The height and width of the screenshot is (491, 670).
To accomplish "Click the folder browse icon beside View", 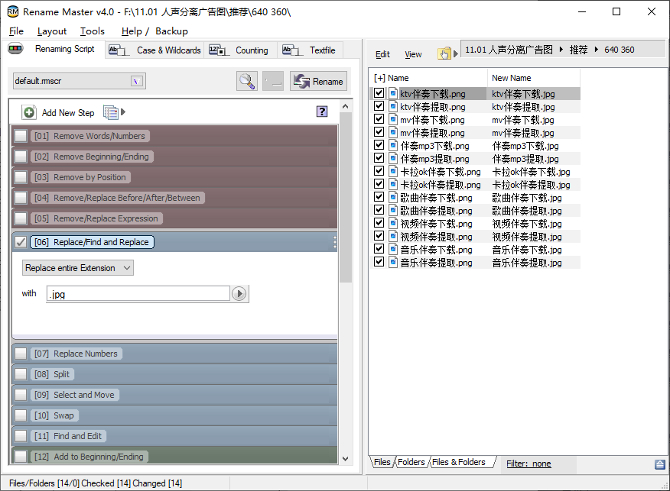I will coord(444,53).
